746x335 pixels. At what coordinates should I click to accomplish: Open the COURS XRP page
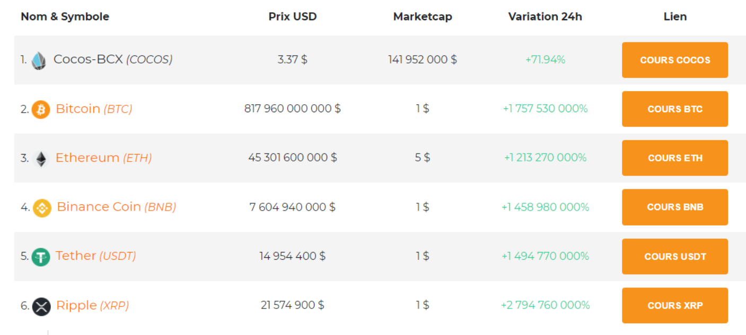click(674, 305)
